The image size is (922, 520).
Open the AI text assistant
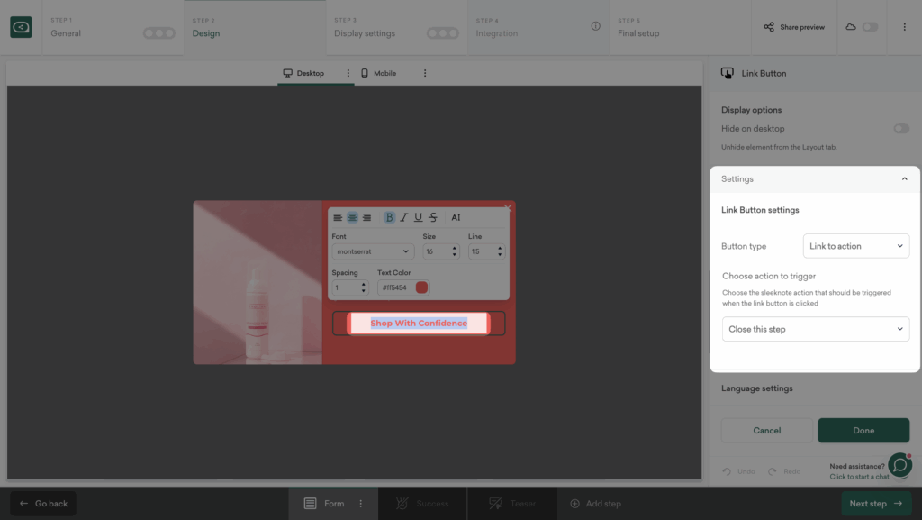click(x=456, y=217)
